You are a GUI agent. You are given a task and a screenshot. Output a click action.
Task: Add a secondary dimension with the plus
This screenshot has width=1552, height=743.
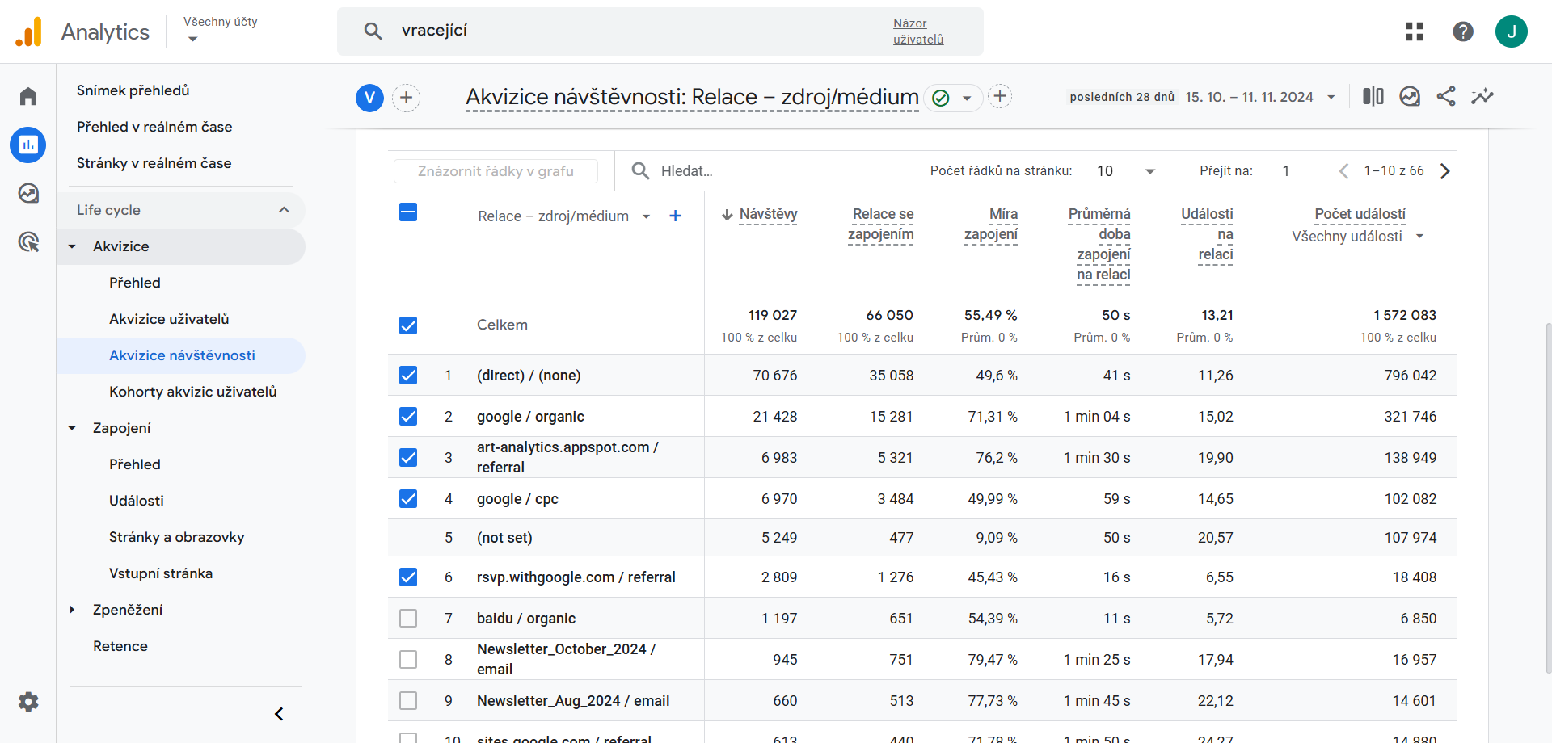pyautogui.click(x=676, y=216)
